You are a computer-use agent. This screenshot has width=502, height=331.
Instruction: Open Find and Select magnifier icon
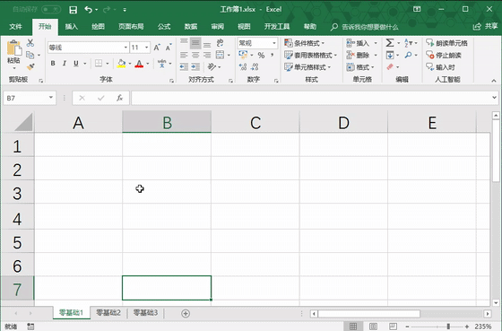(x=409, y=55)
